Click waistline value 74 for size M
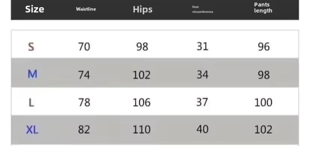The image size is (310, 146). click(84, 75)
